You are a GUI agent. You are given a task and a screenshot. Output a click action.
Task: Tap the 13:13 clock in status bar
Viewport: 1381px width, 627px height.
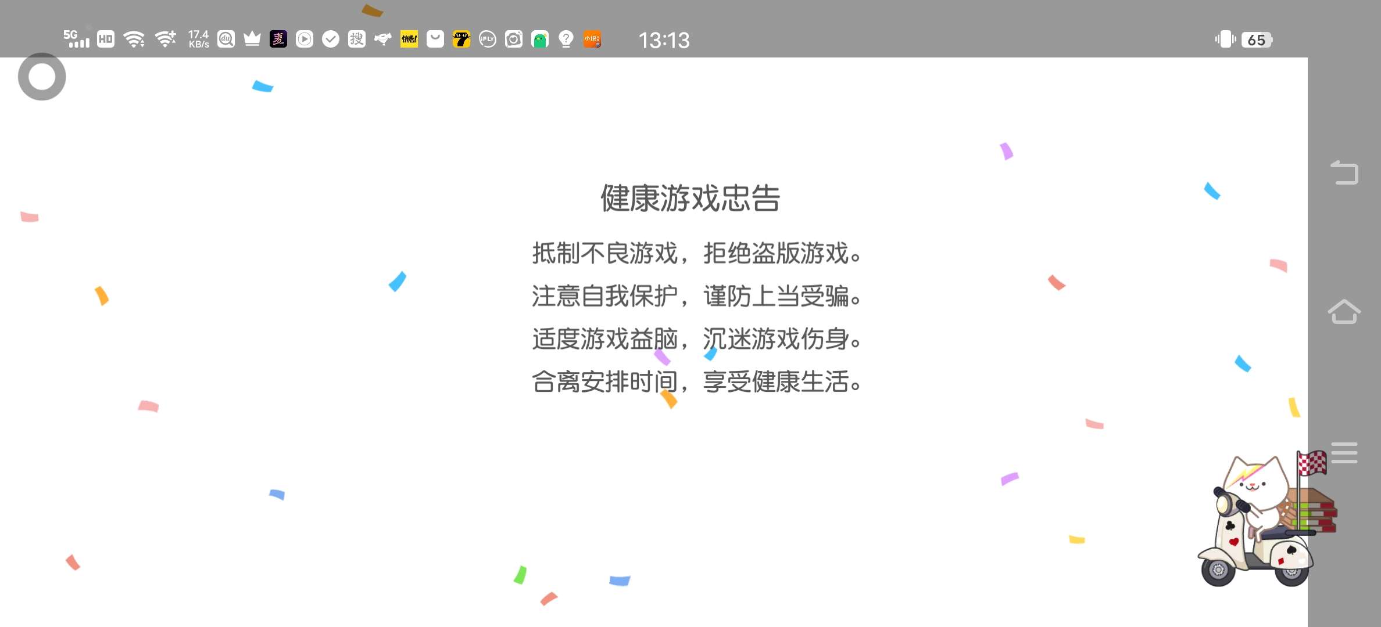[664, 40]
